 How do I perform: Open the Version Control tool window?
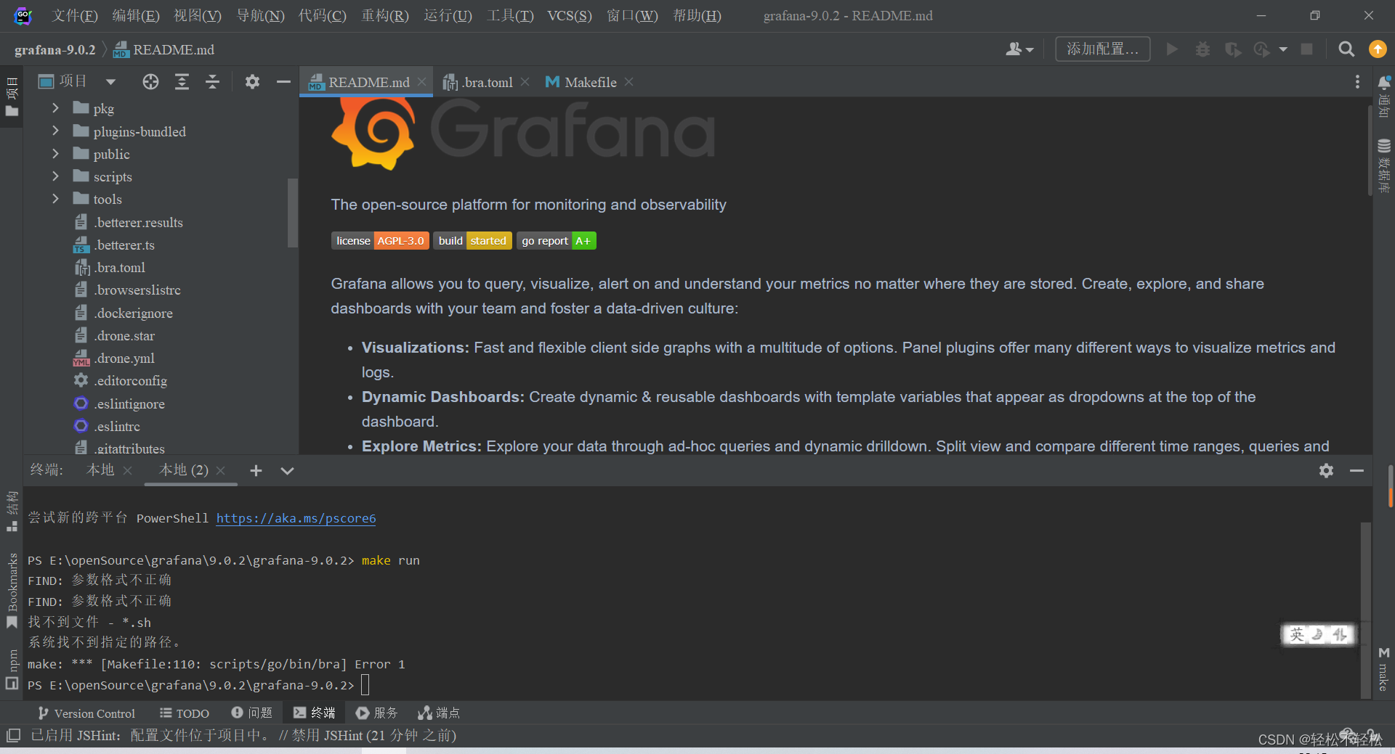pyautogui.click(x=86, y=713)
